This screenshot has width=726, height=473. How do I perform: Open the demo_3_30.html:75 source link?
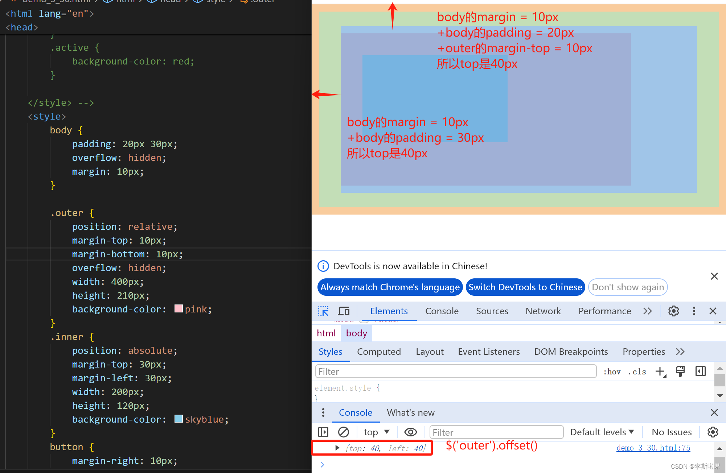point(653,448)
